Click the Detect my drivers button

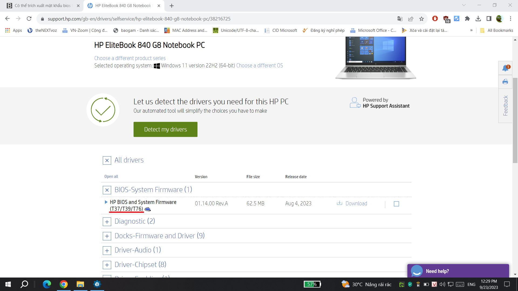click(165, 129)
